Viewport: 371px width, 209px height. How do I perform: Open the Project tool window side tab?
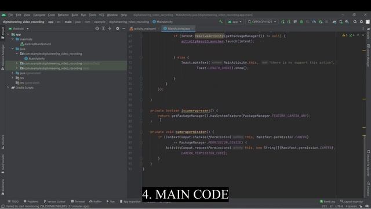click(x=2, y=33)
